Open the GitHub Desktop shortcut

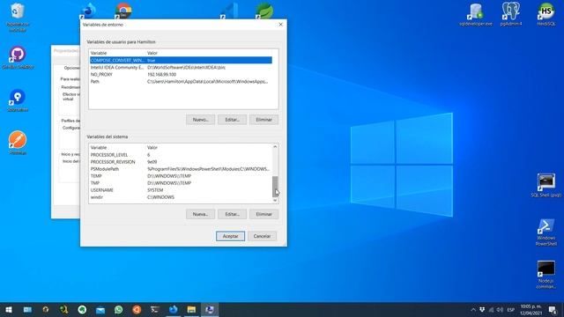pyautogui.click(x=18, y=57)
